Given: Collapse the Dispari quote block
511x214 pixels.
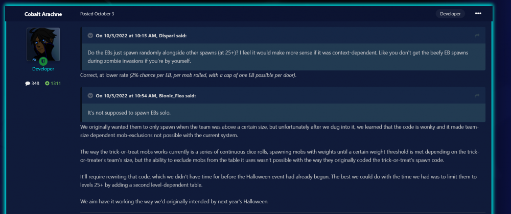Looking at the screenshot, I should pos(90,36).
